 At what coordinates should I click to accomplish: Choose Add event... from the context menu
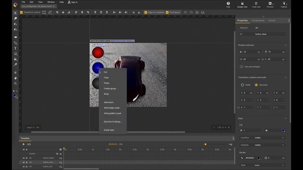(109, 102)
